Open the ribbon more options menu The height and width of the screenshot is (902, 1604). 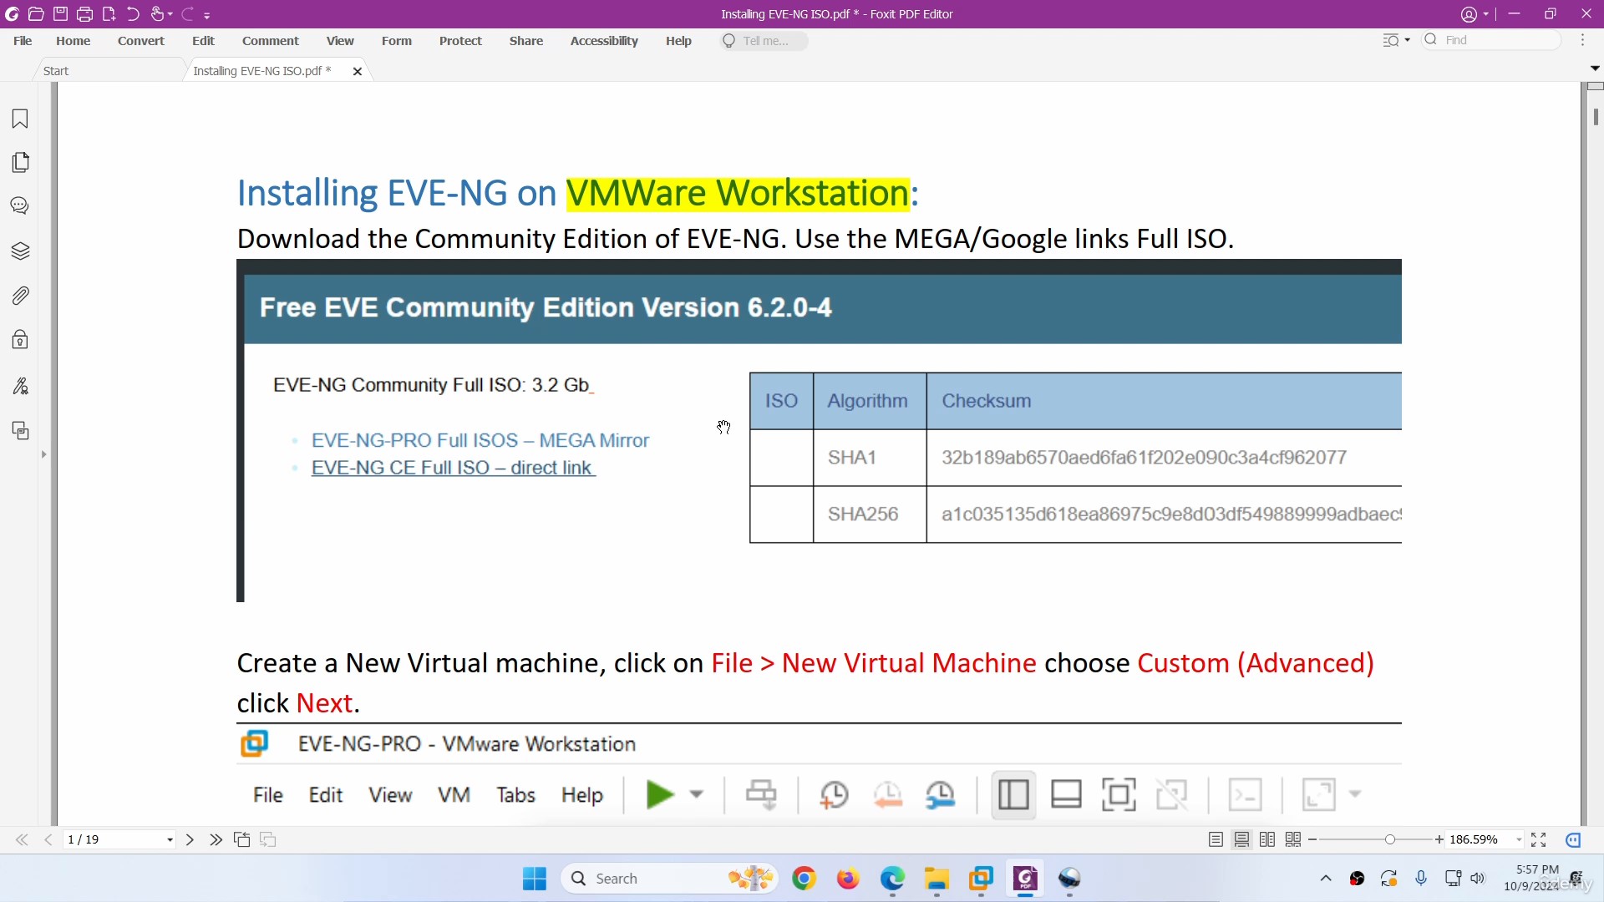(x=1582, y=40)
